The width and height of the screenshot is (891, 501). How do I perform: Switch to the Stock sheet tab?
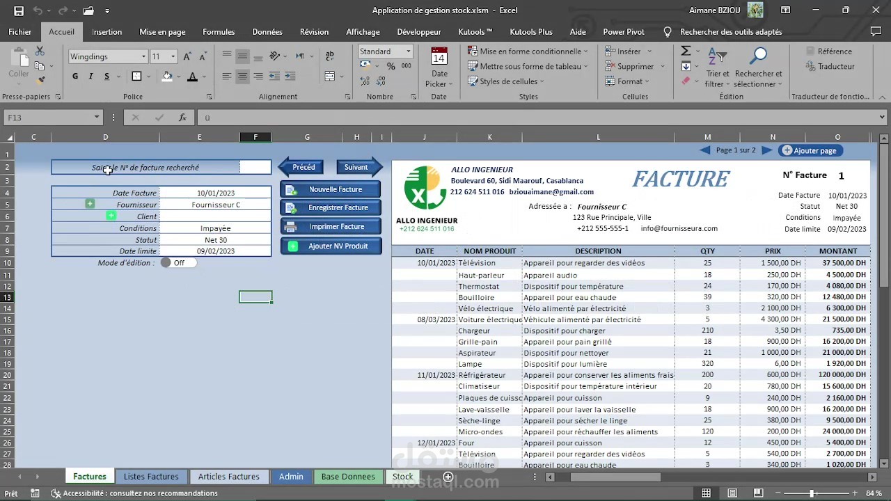(x=402, y=477)
